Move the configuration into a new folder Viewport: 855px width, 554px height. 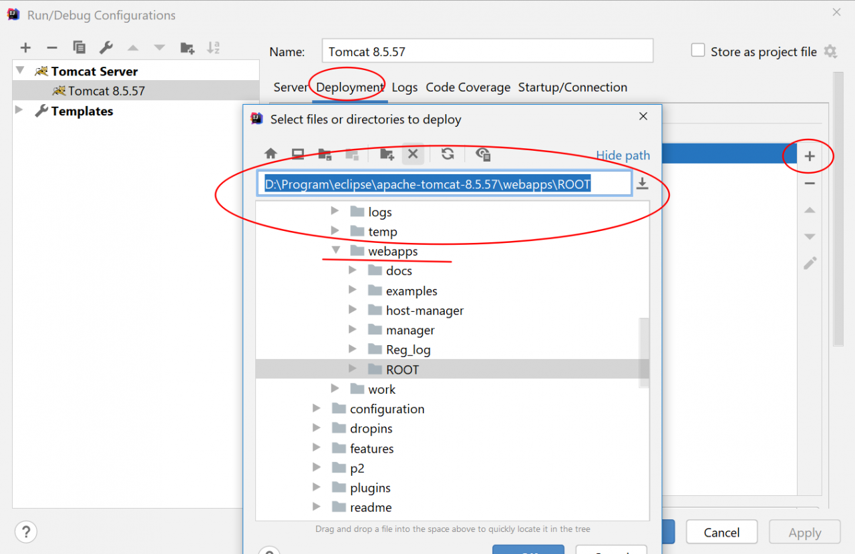point(188,47)
